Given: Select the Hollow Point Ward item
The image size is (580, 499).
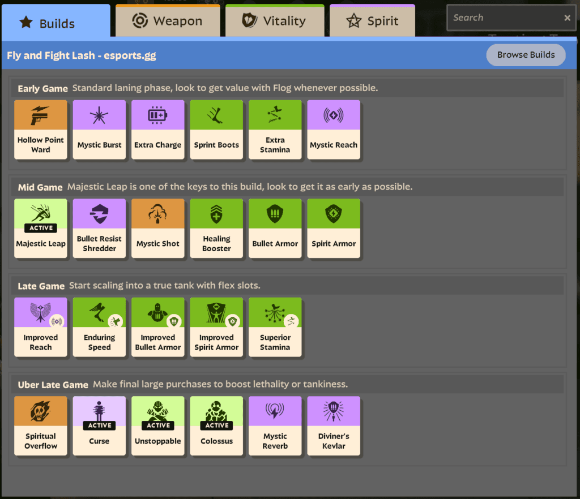Looking at the screenshot, I should pyautogui.click(x=41, y=130).
